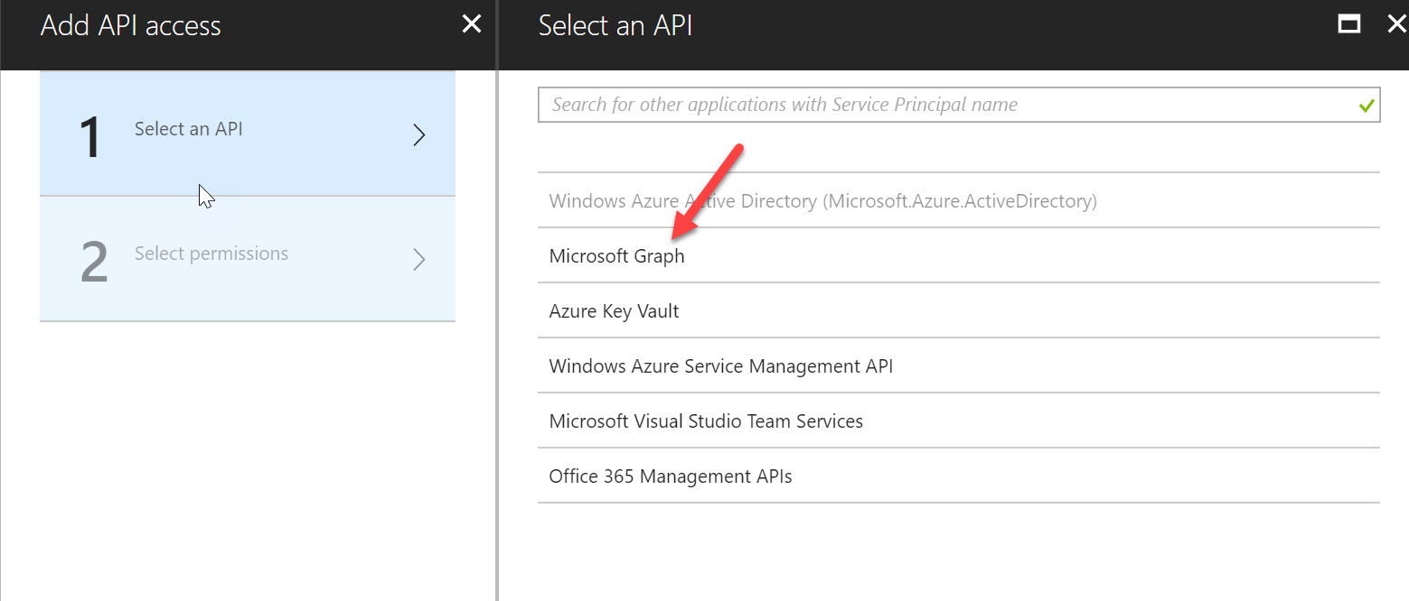Click the "Add API access" blade title
Image resolution: width=1409 pixels, height=601 pixels.
click(130, 25)
